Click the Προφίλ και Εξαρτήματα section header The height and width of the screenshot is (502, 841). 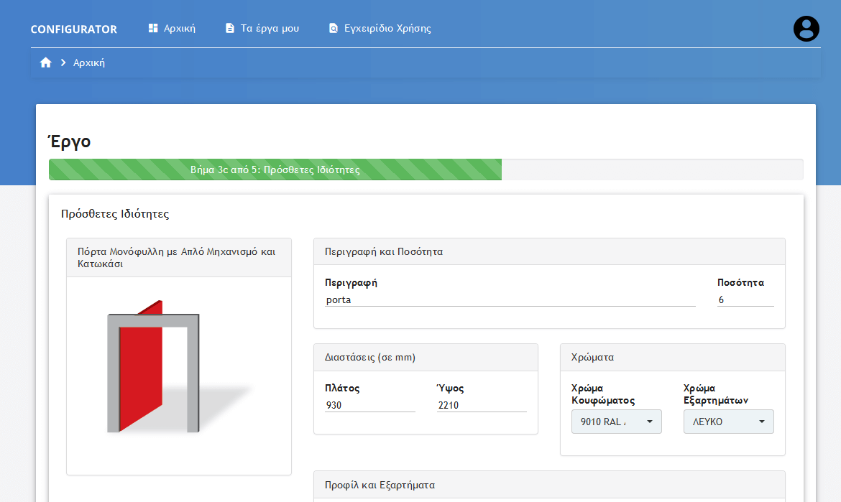380,485
